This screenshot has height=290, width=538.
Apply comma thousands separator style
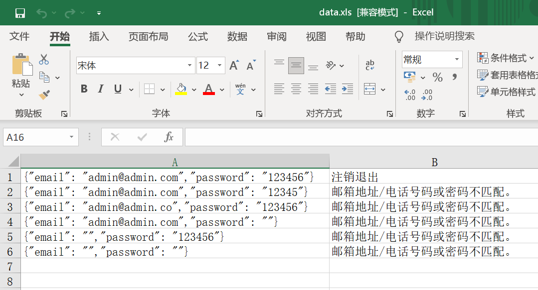[x=455, y=77]
